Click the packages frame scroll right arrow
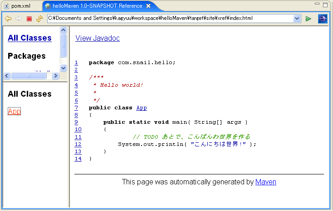 [x=55, y=75]
